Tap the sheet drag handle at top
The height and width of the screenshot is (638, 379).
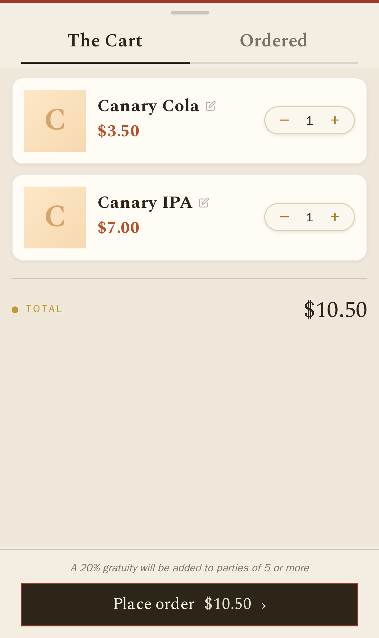(190, 13)
